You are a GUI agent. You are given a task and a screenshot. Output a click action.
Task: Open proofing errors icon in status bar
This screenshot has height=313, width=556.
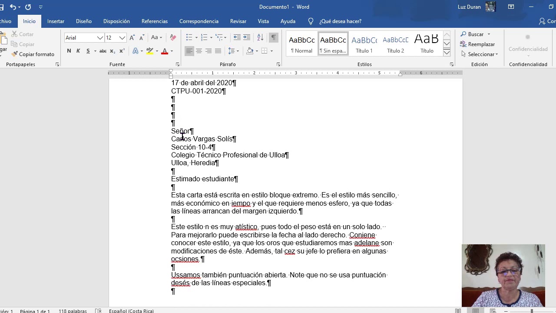point(99,311)
